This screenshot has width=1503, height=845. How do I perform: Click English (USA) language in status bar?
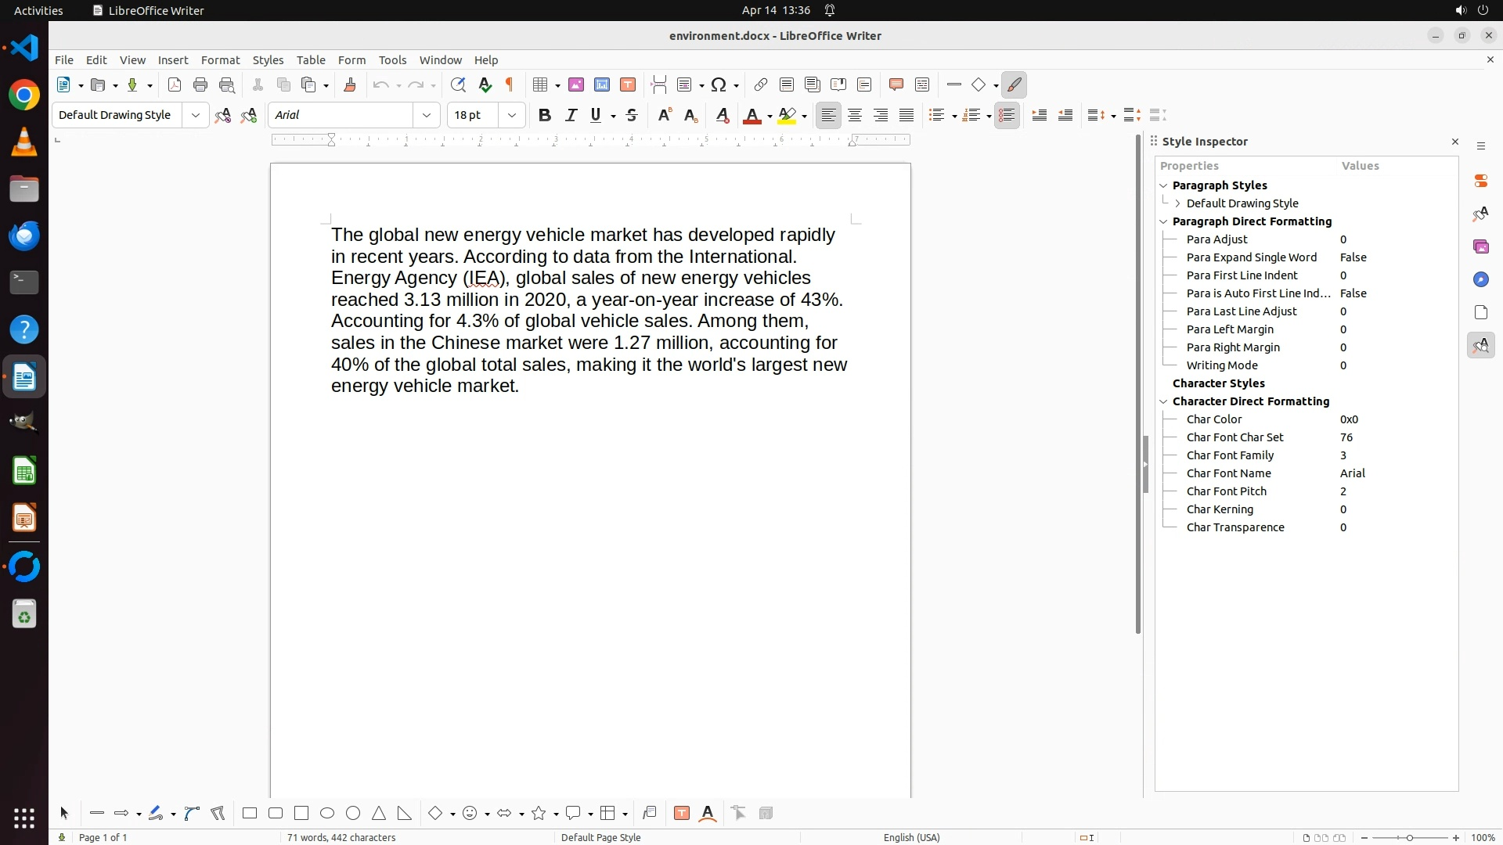pos(911,837)
